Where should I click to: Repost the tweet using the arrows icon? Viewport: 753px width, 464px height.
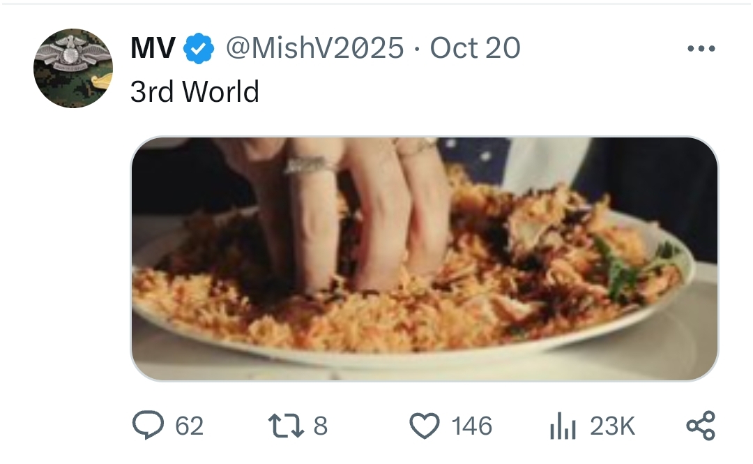click(286, 426)
